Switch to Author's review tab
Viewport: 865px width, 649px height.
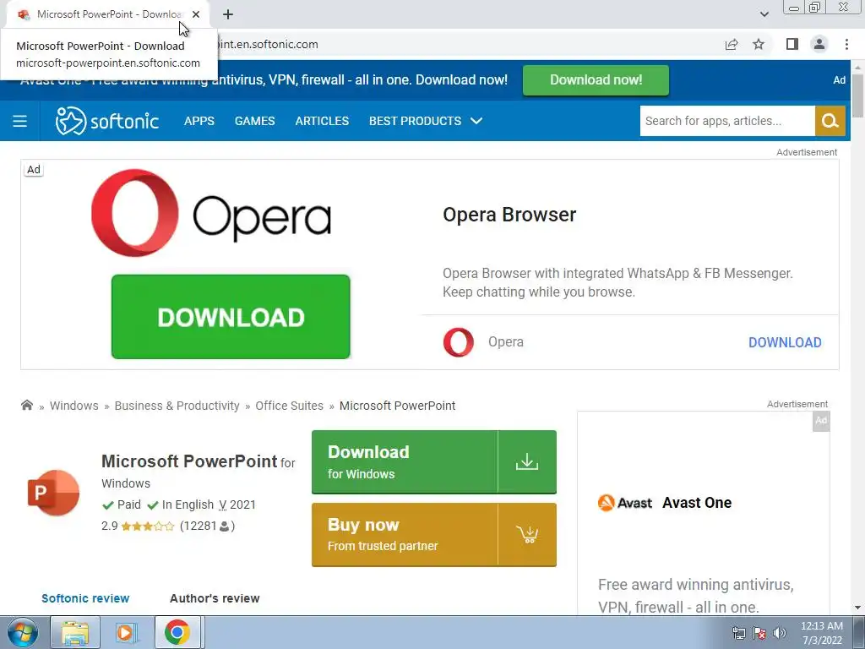[215, 598]
